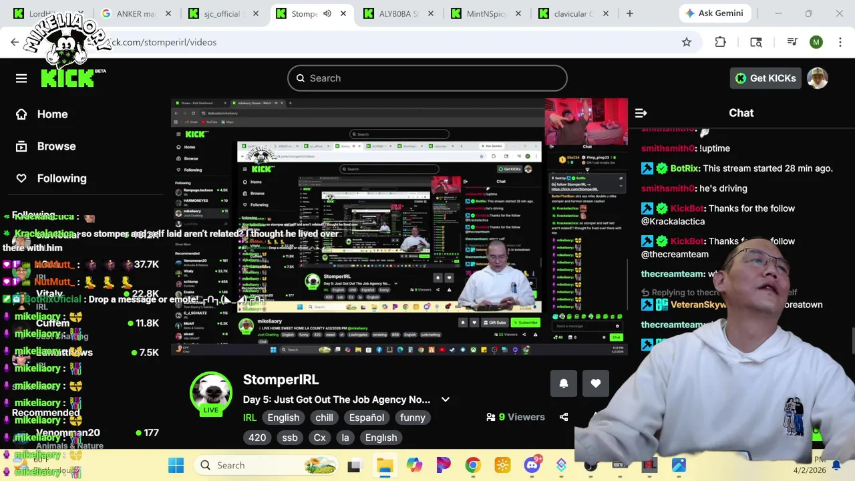Click the StomperIRL live avatar
This screenshot has height=481, width=855.
(x=211, y=393)
